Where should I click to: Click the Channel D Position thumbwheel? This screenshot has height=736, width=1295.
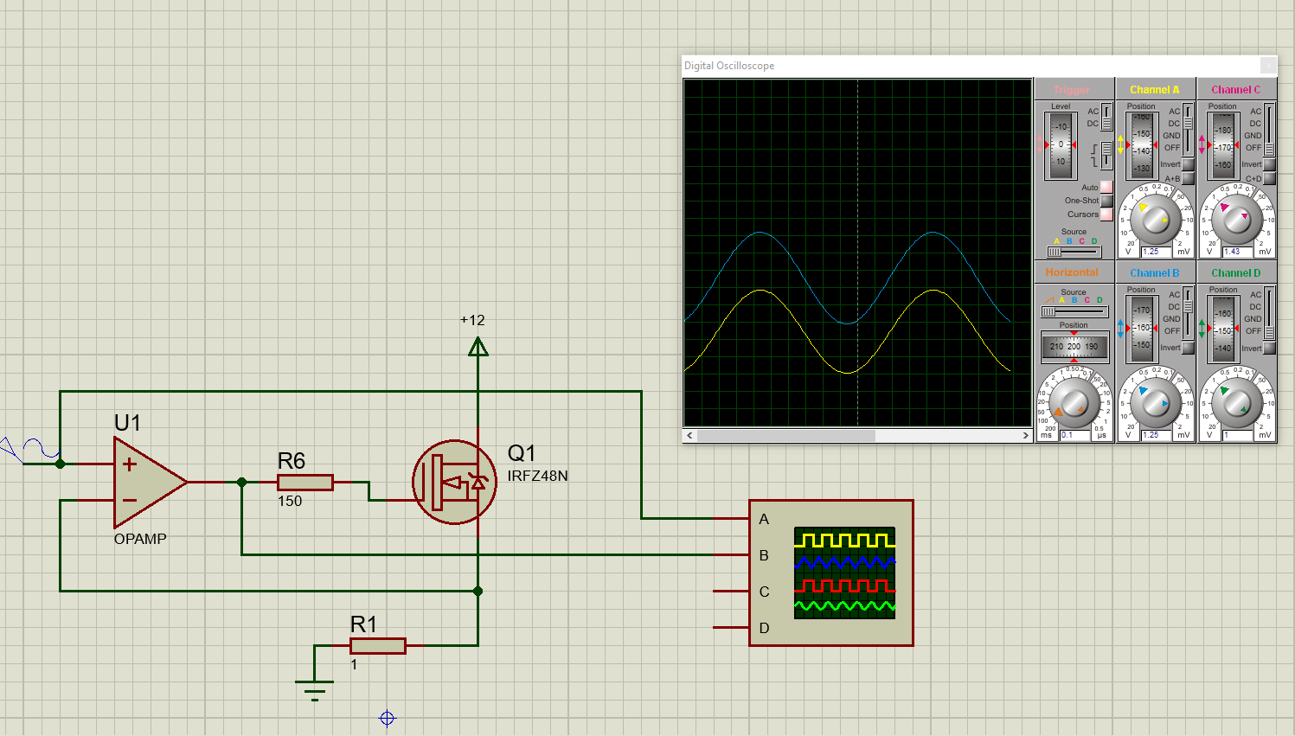(1223, 328)
